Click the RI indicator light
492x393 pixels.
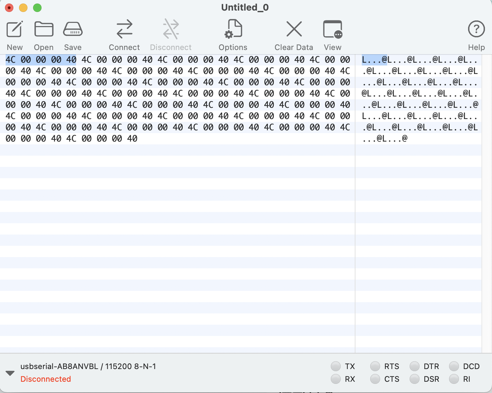tap(454, 379)
